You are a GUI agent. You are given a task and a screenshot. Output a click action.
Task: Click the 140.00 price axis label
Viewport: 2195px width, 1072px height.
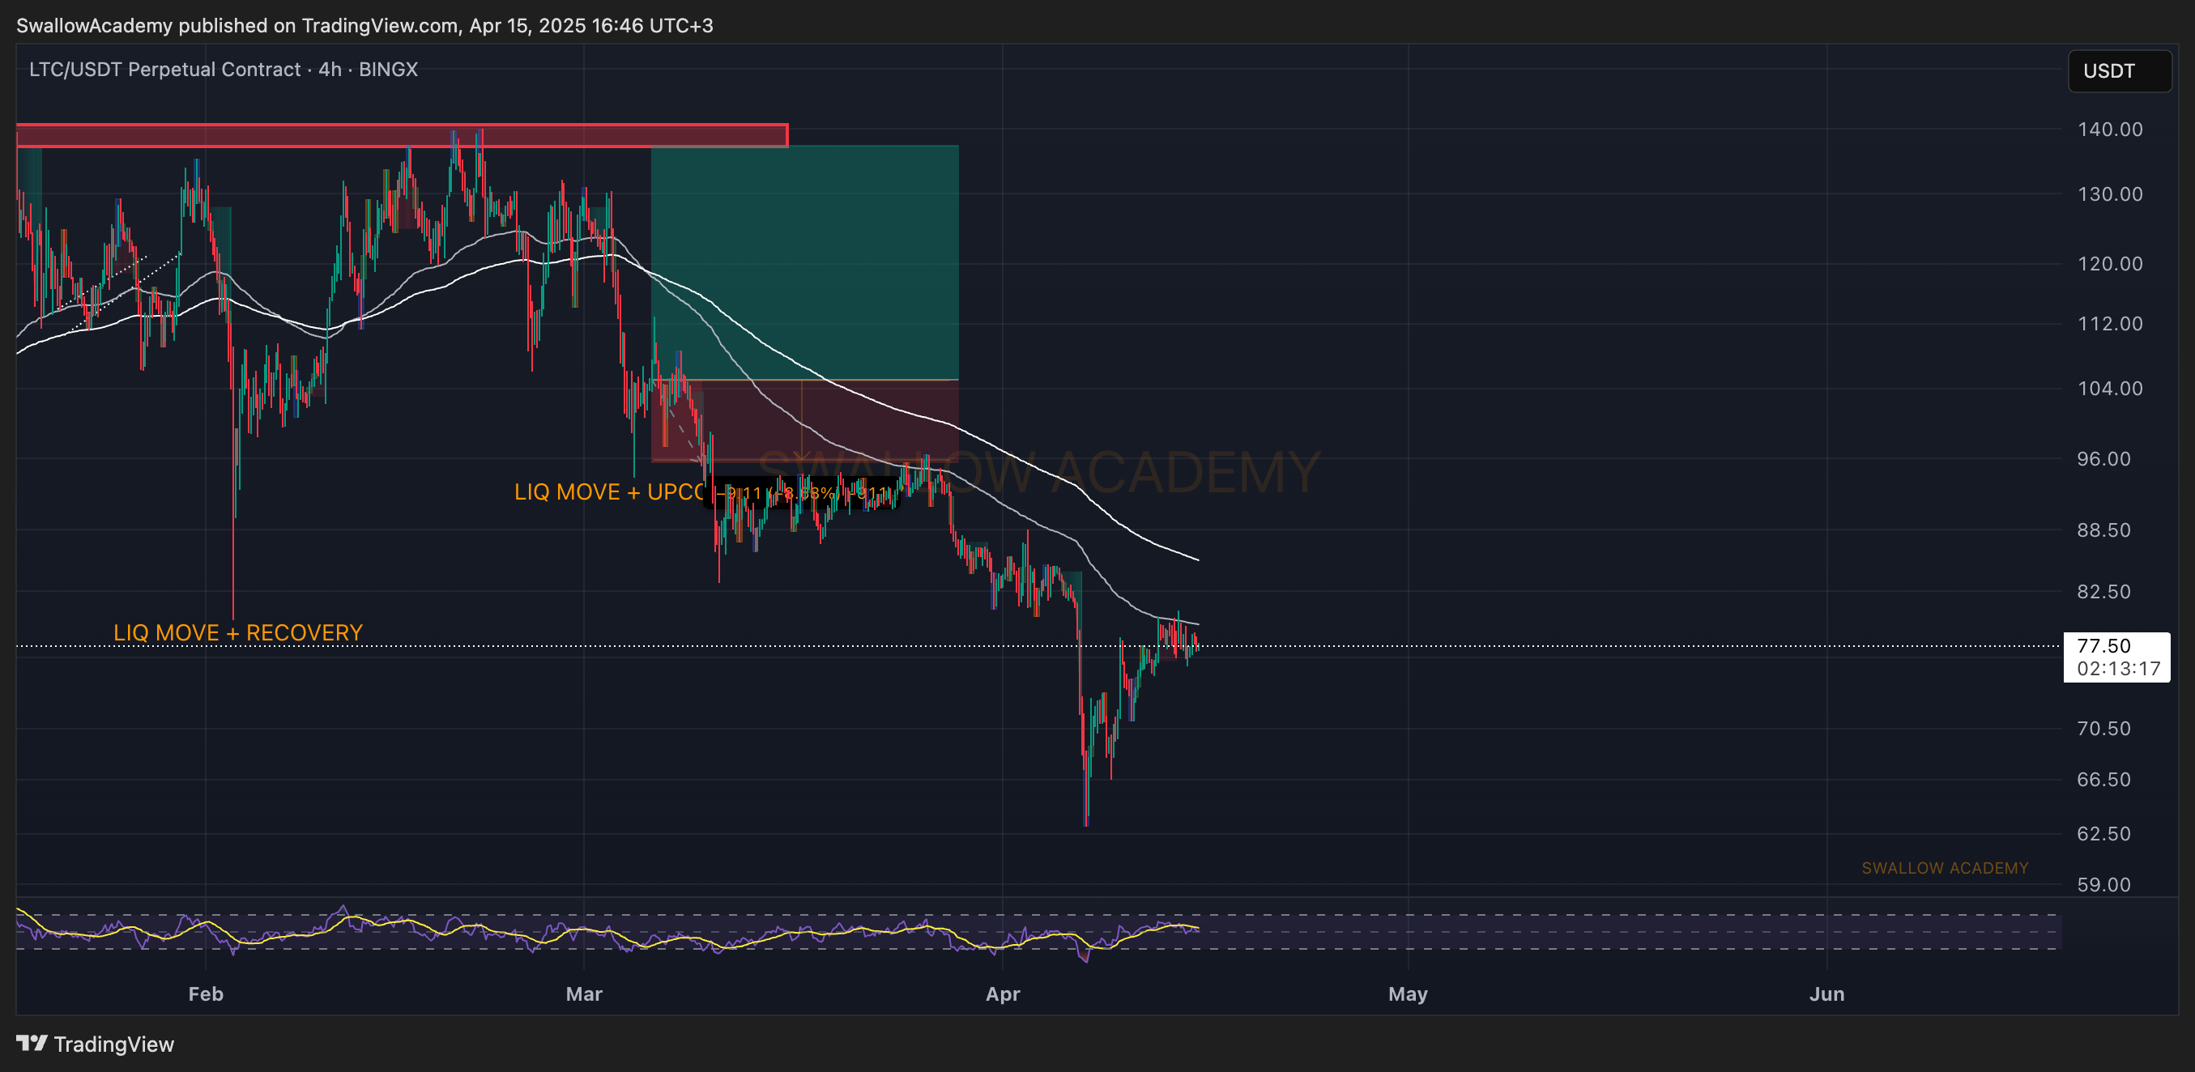coord(2110,130)
